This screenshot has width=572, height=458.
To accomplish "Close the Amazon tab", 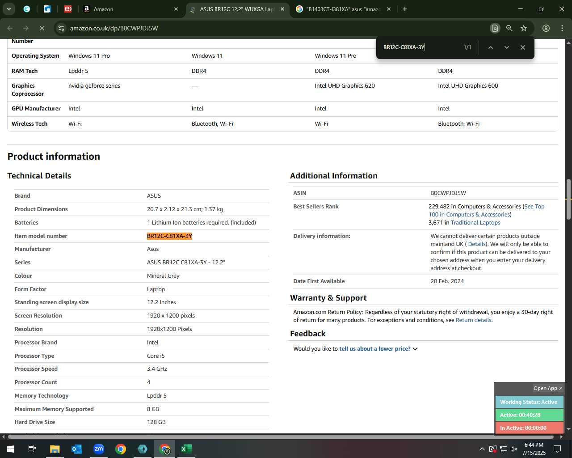I will coord(176,9).
